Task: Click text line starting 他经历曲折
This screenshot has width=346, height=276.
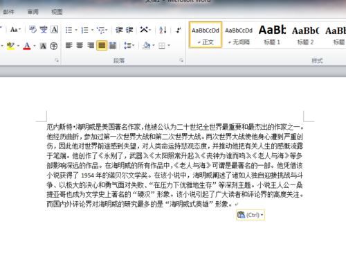Action: (175, 137)
